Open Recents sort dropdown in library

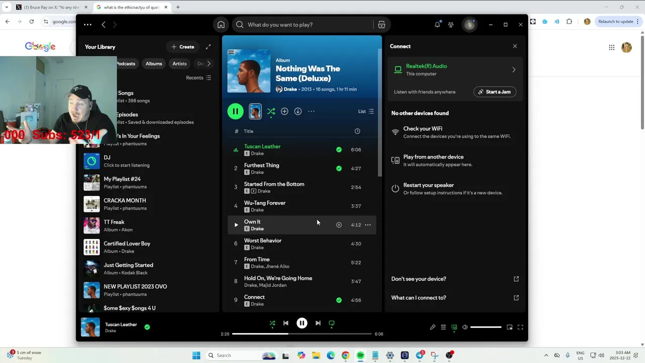[x=199, y=78]
